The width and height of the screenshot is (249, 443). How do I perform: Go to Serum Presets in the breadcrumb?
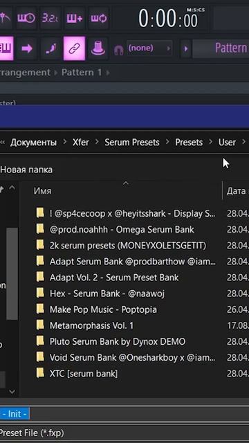[132, 142]
